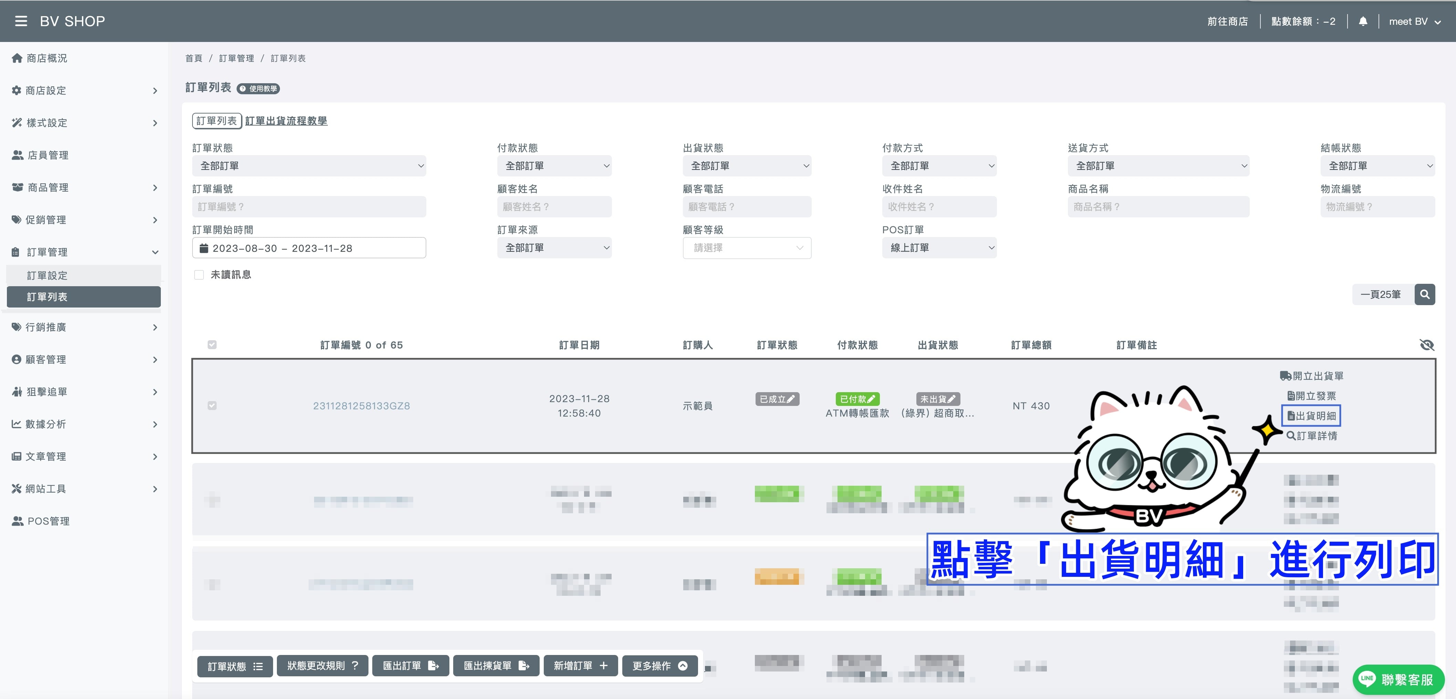
Task: Click 新增訂單 button
Action: pyautogui.click(x=581, y=666)
